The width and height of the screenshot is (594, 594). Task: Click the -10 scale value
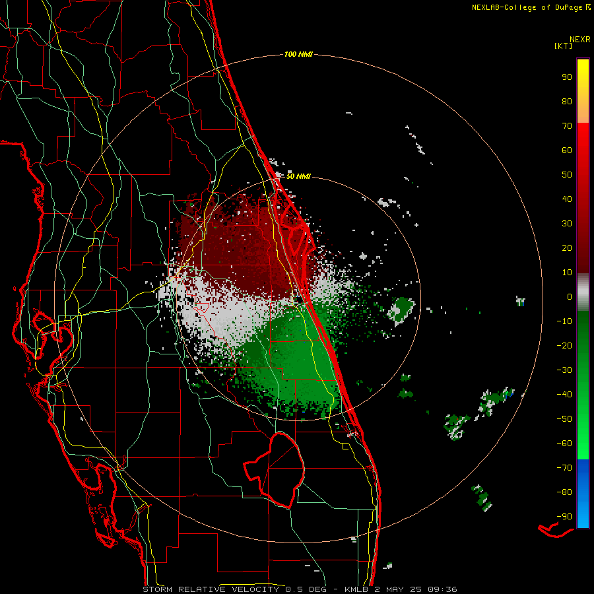pyautogui.click(x=564, y=321)
